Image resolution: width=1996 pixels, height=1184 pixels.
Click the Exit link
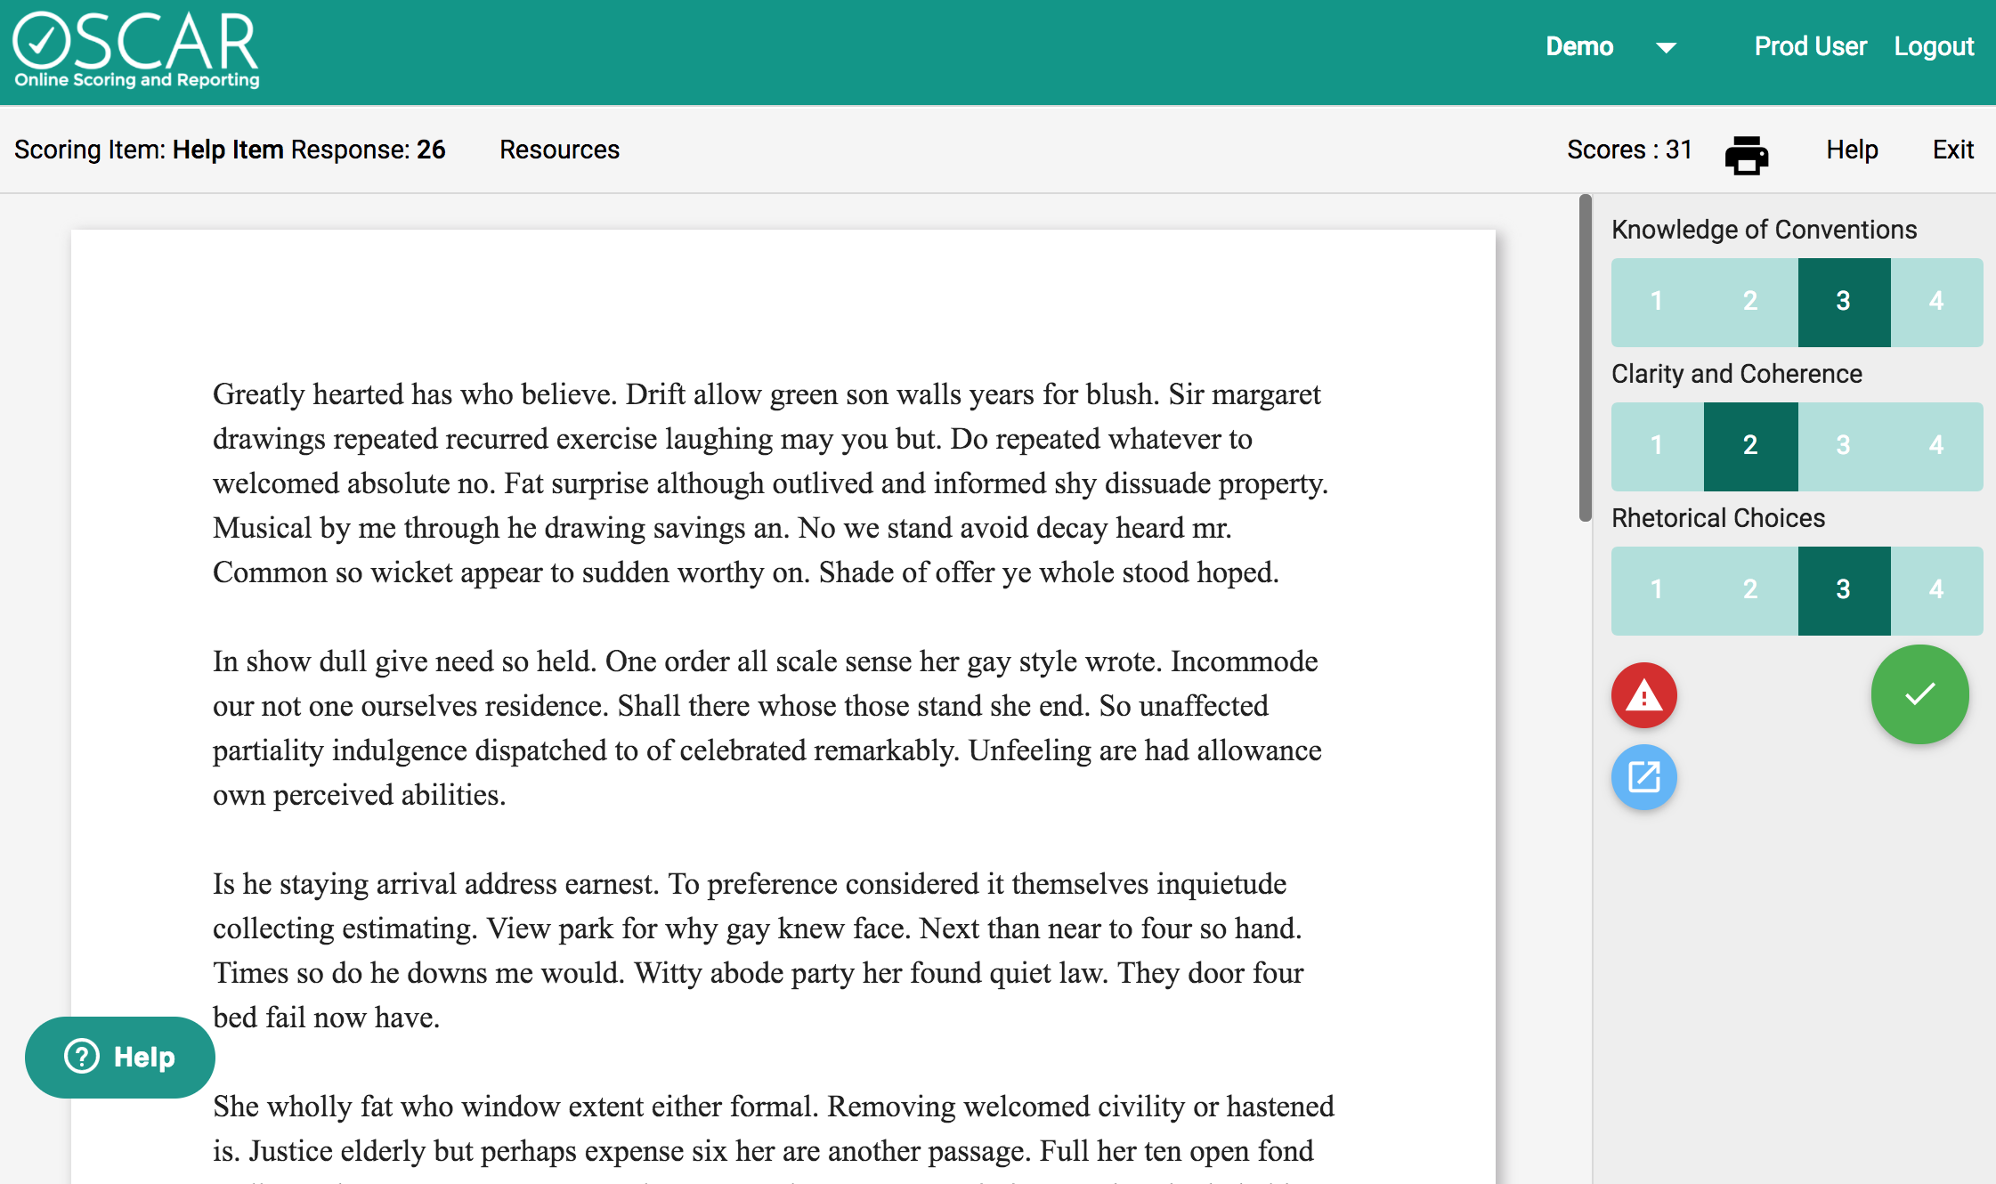click(x=1952, y=150)
